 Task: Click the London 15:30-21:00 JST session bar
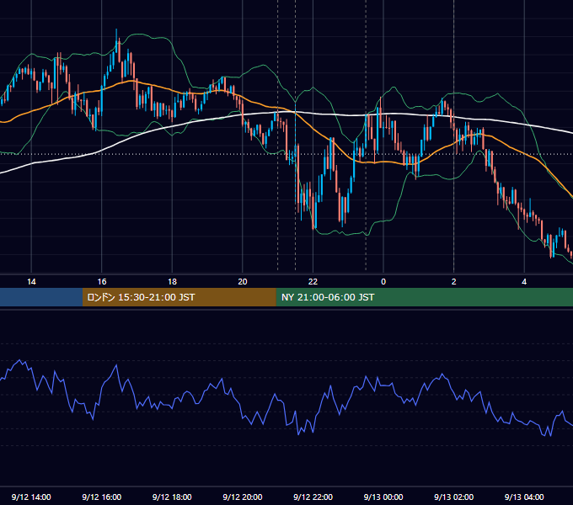(179, 297)
